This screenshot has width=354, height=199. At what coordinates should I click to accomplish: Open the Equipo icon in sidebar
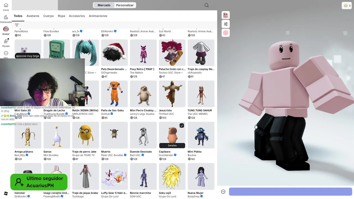6,41
